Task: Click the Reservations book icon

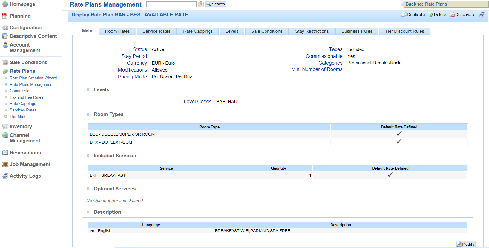Action: [5, 153]
